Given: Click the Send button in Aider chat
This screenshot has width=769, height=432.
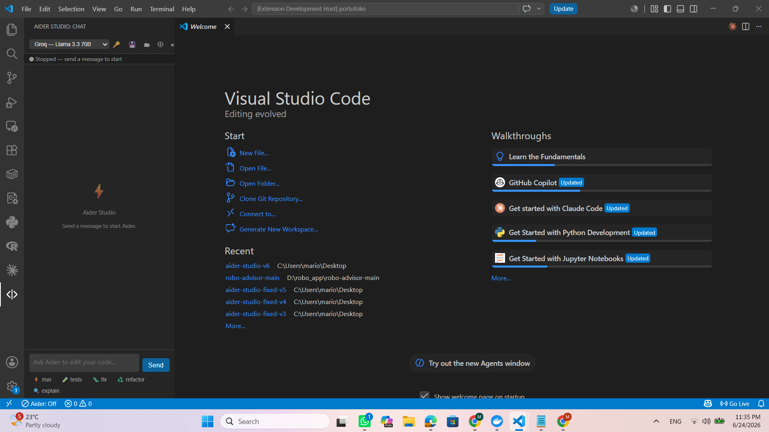Looking at the screenshot, I should (156, 365).
